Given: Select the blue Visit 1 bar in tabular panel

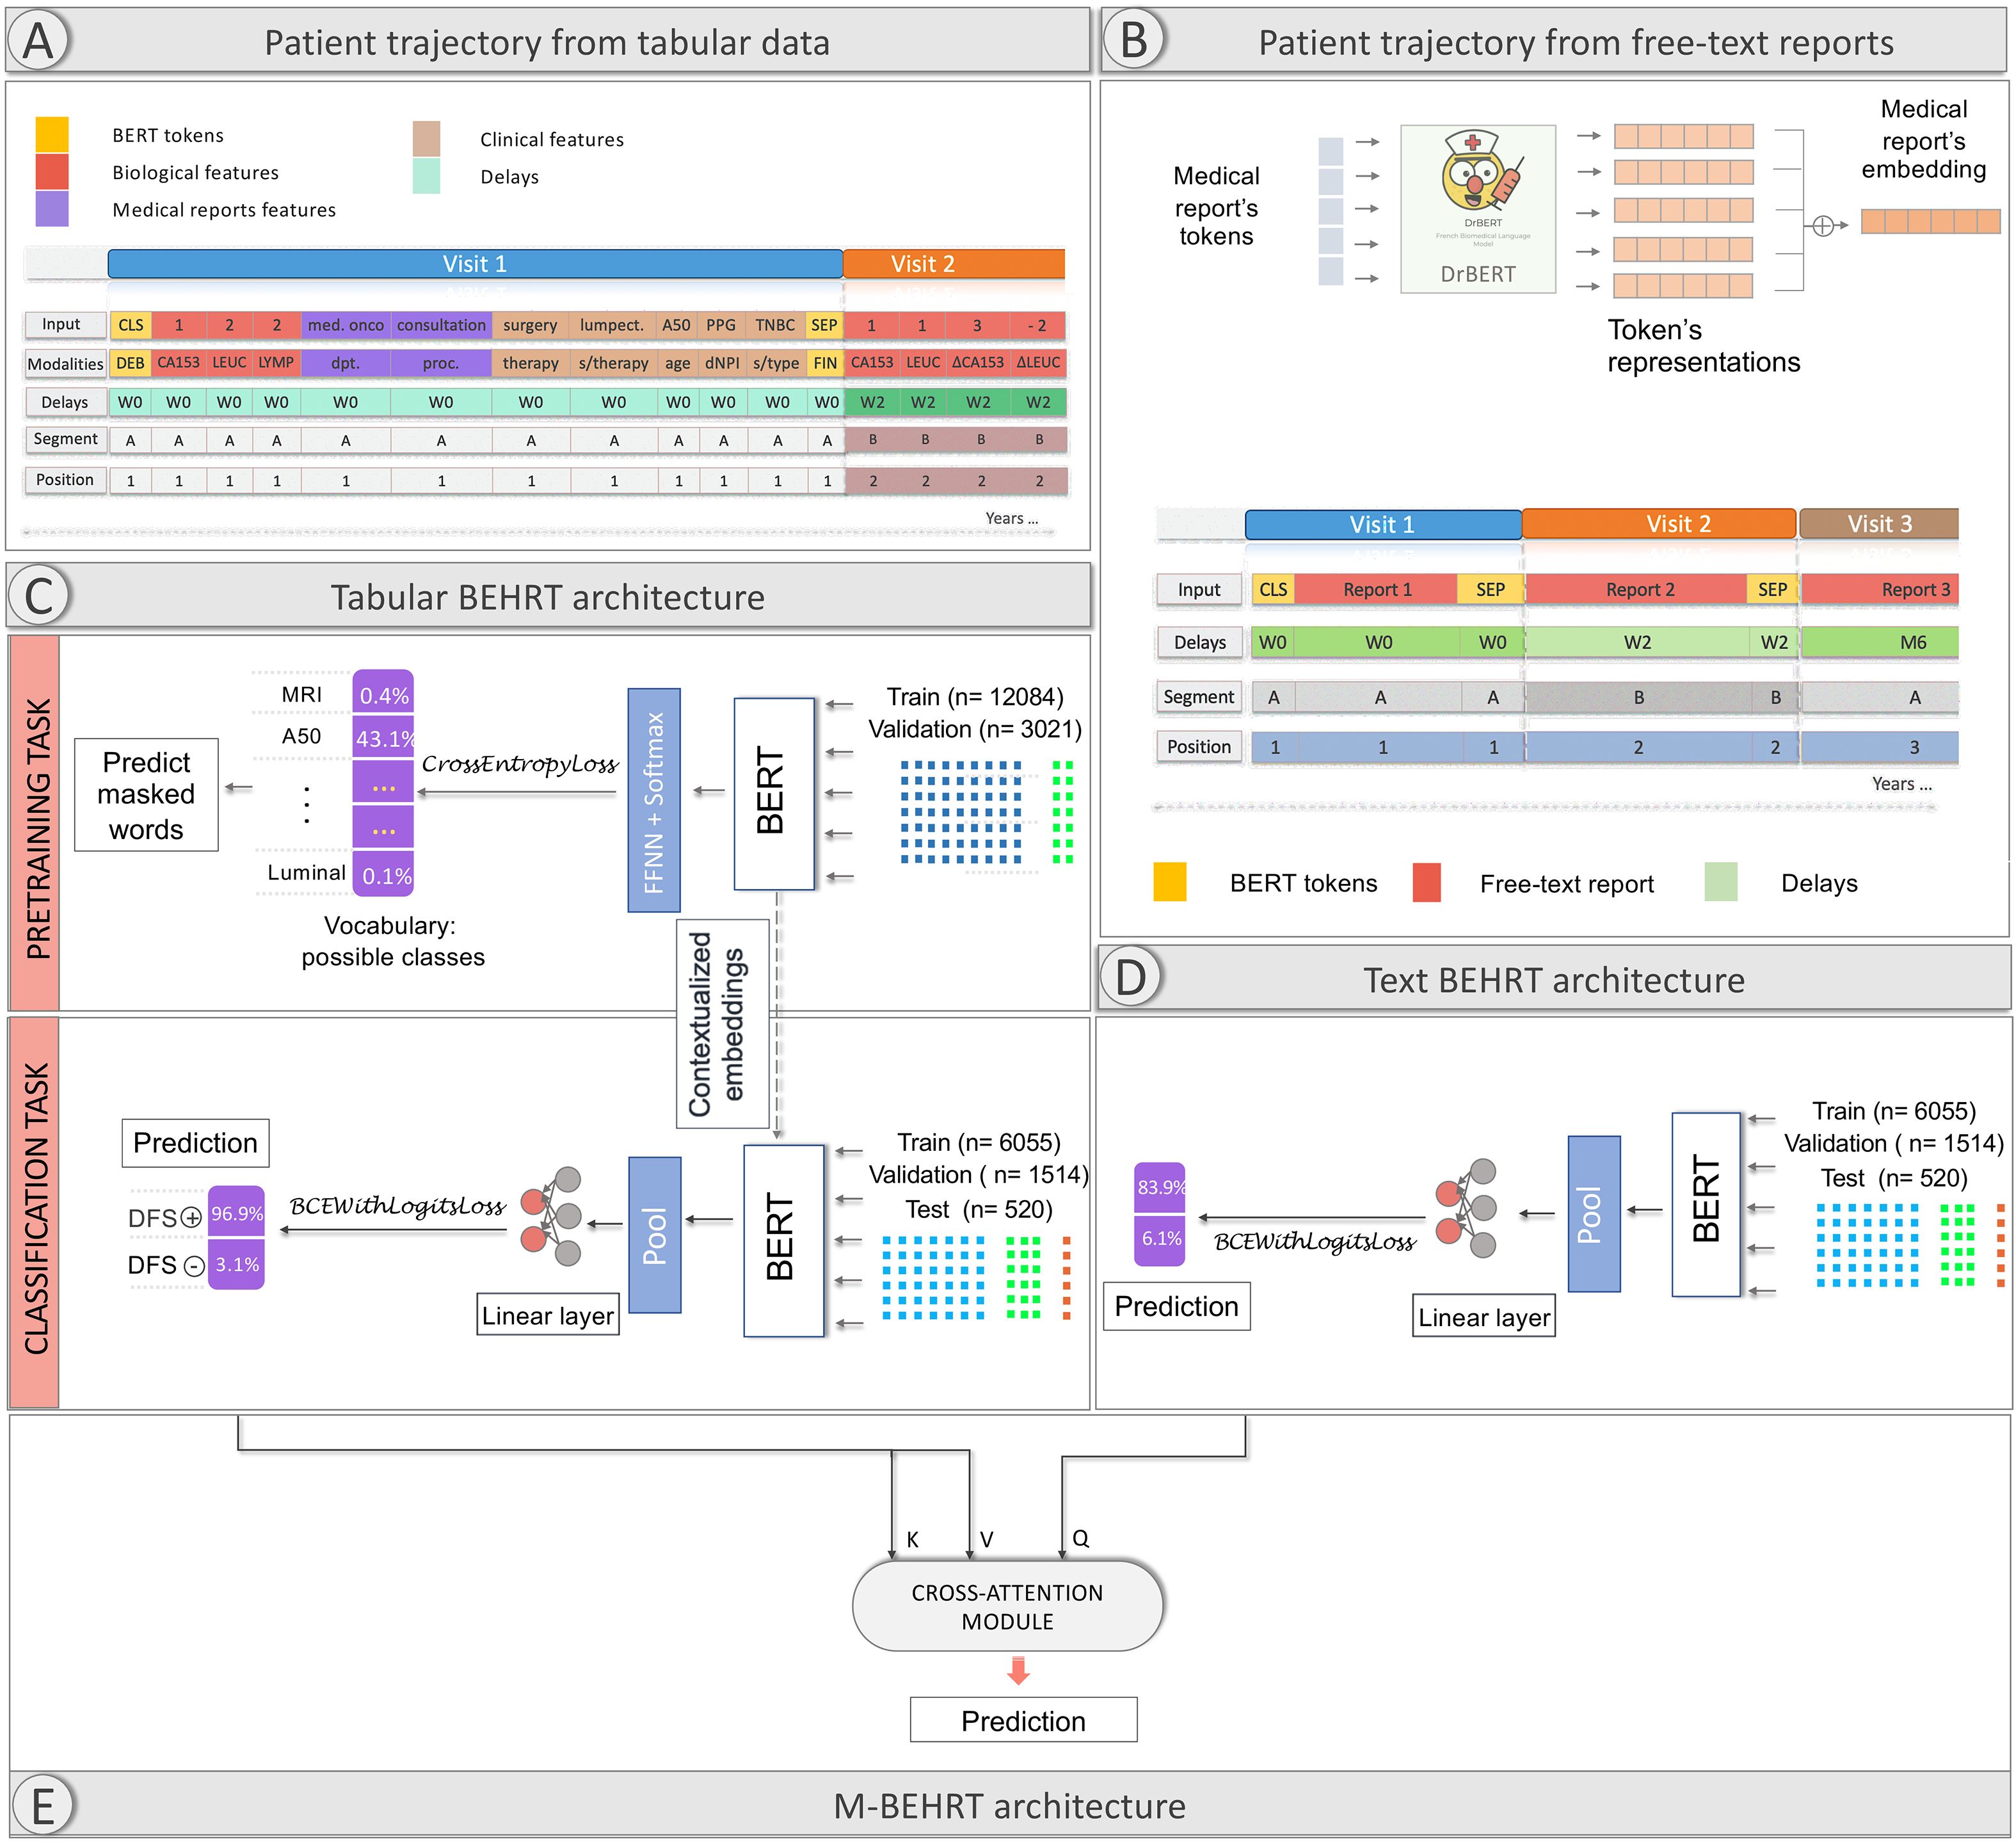Looking at the screenshot, I should pos(475,264).
